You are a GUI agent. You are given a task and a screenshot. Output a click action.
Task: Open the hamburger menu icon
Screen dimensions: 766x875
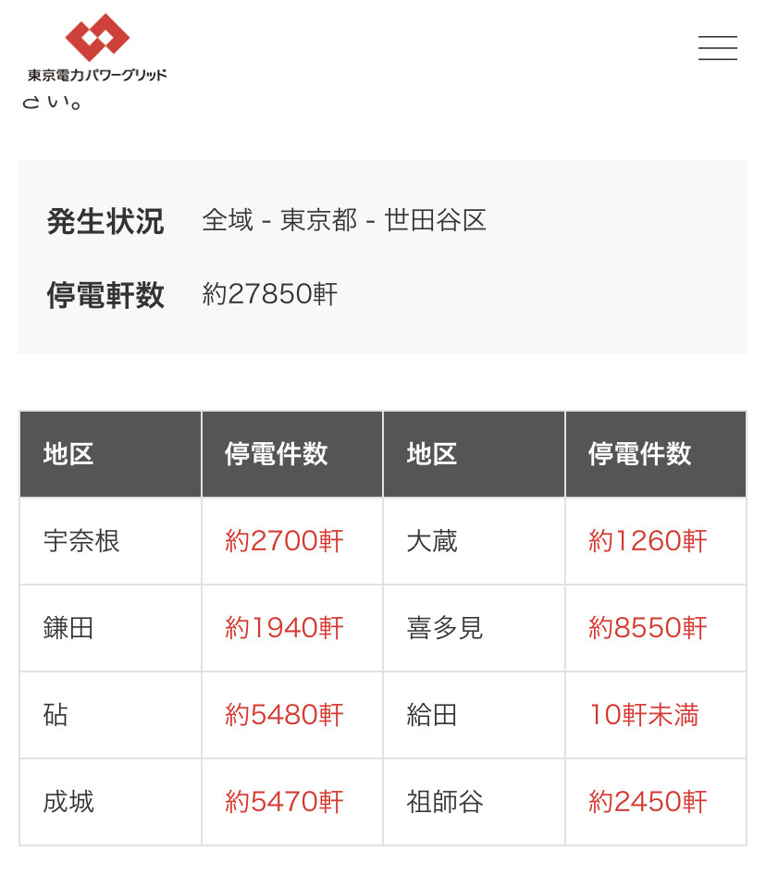click(717, 47)
